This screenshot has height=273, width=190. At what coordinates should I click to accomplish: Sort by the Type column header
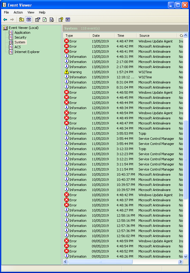click(x=76, y=36)
